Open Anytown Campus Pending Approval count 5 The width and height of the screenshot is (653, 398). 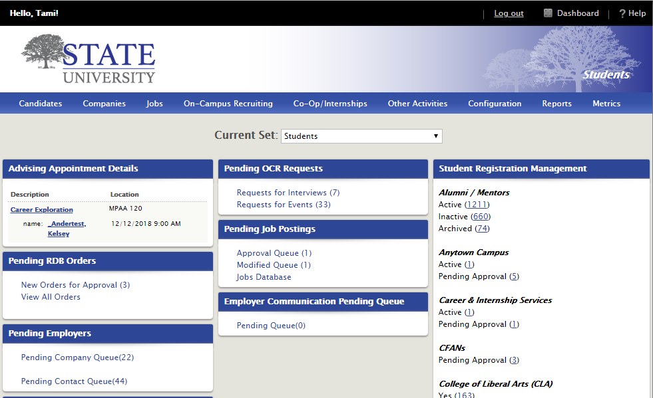click(515, 276)
